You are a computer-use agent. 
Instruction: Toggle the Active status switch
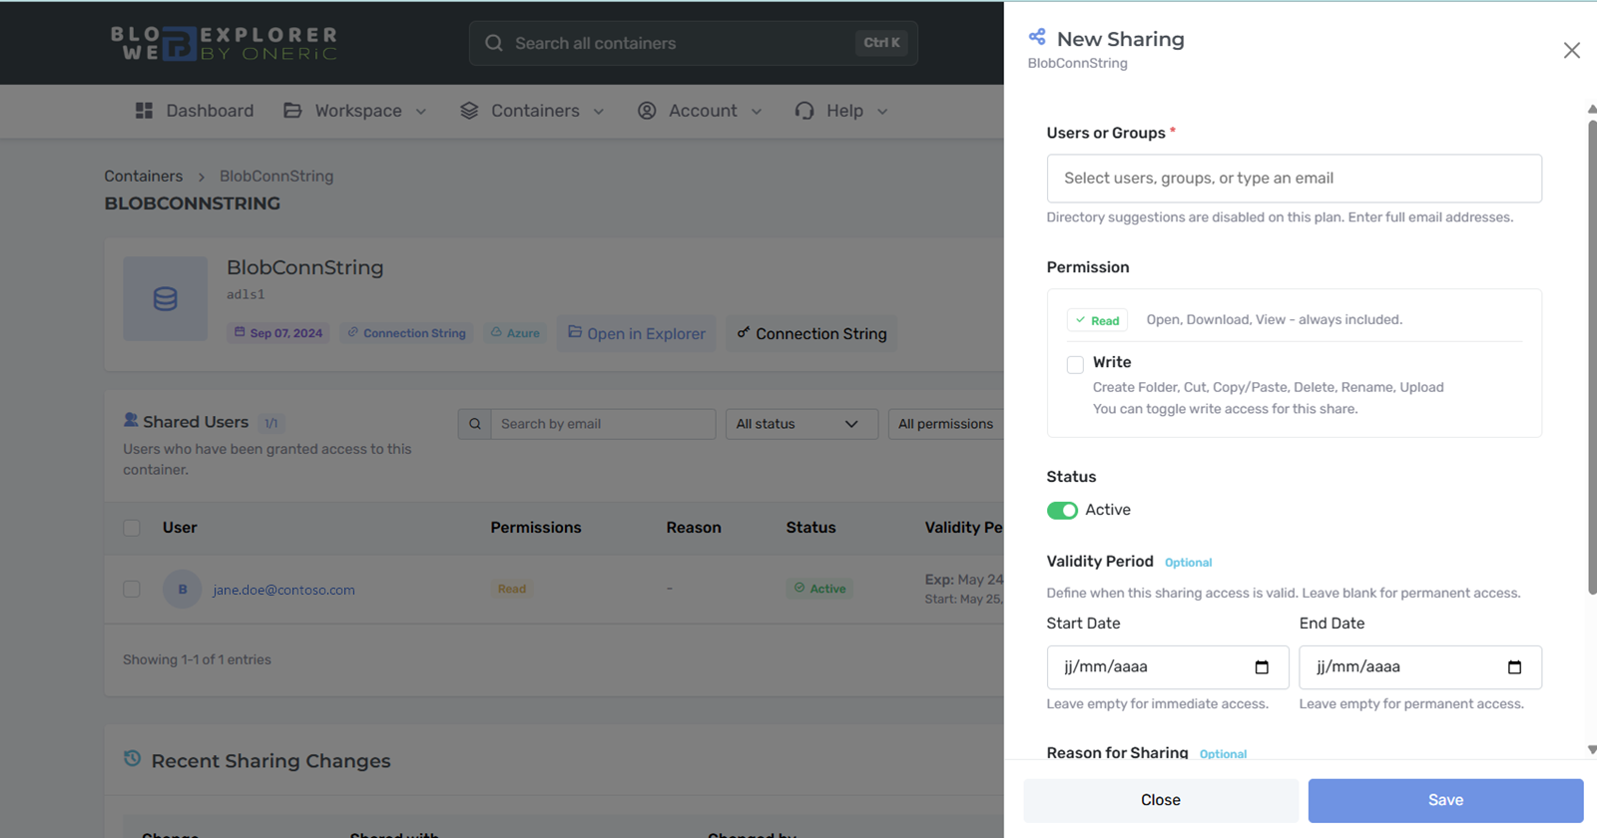click(x=1062, y=511)
